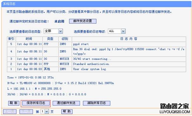192x116 pixels.
Task: Click the 未启用 status text
Action: (59, 21)
